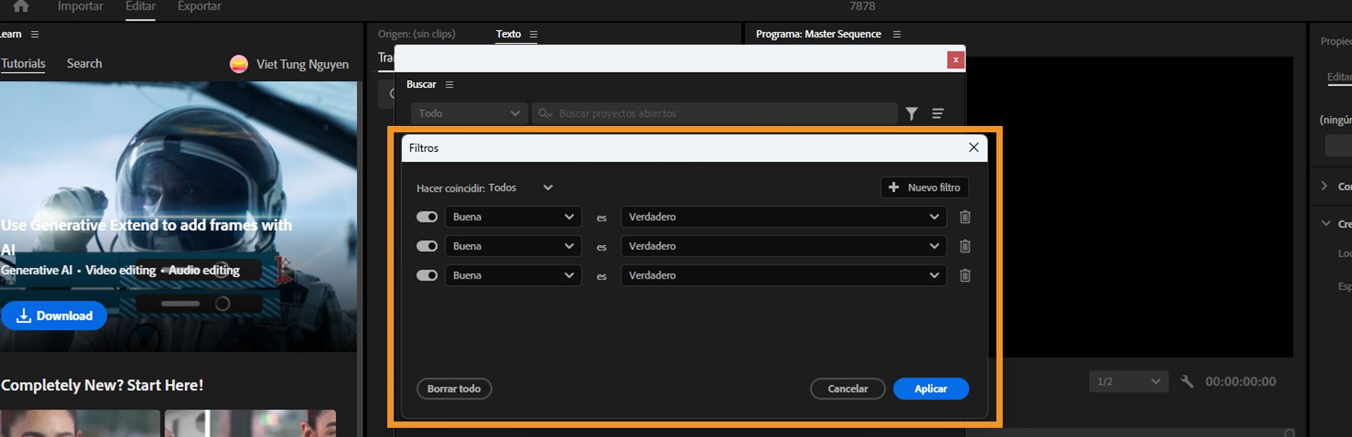Open the Exportar workspace tab
This screenshot has height=437, width=1352.
tap(199, 6)
